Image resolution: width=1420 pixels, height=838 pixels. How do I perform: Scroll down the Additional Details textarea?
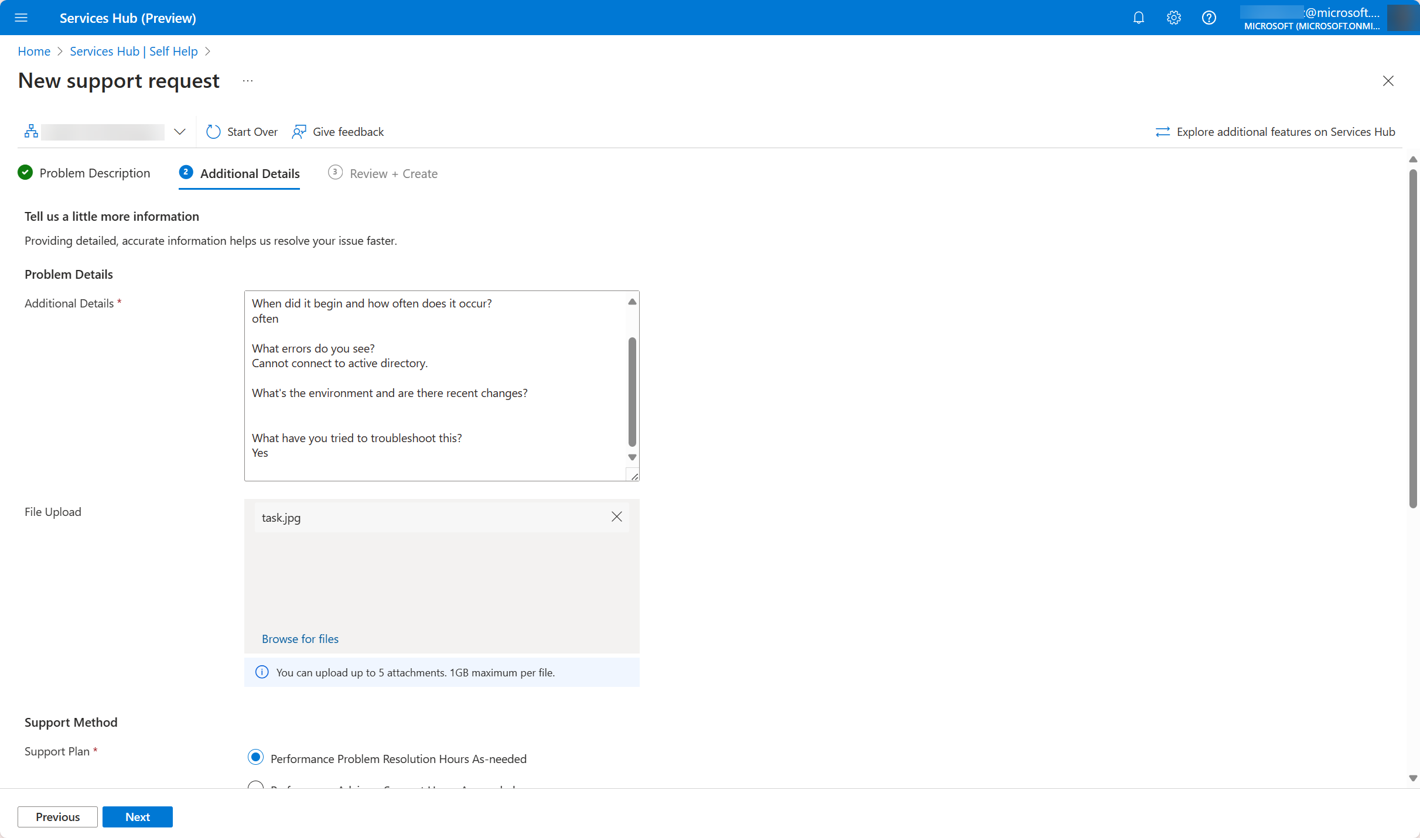(x=633, y=457)
